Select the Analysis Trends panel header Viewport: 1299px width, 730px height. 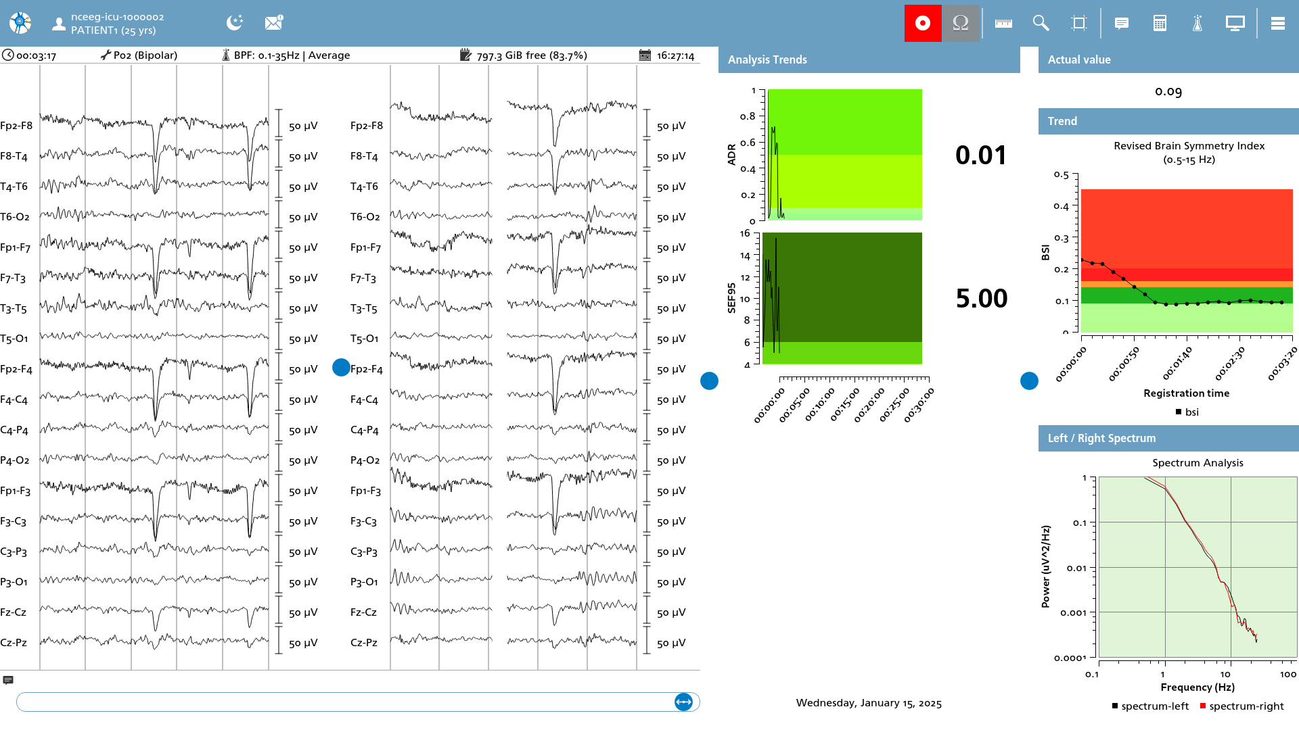pos(869,59)
